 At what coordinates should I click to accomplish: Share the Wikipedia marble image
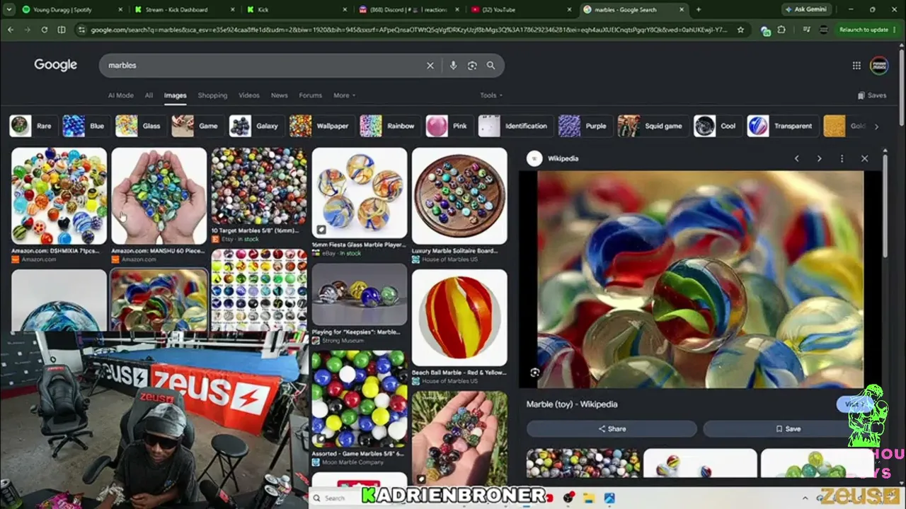612,428
